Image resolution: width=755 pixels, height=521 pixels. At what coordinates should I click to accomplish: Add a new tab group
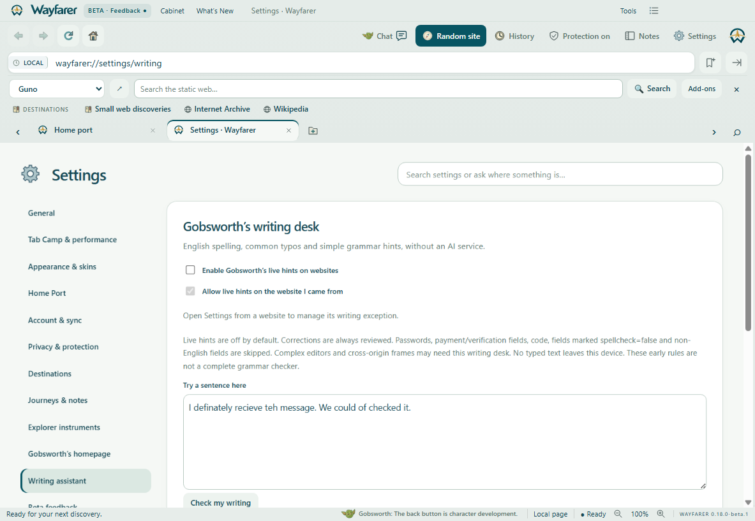313,131
